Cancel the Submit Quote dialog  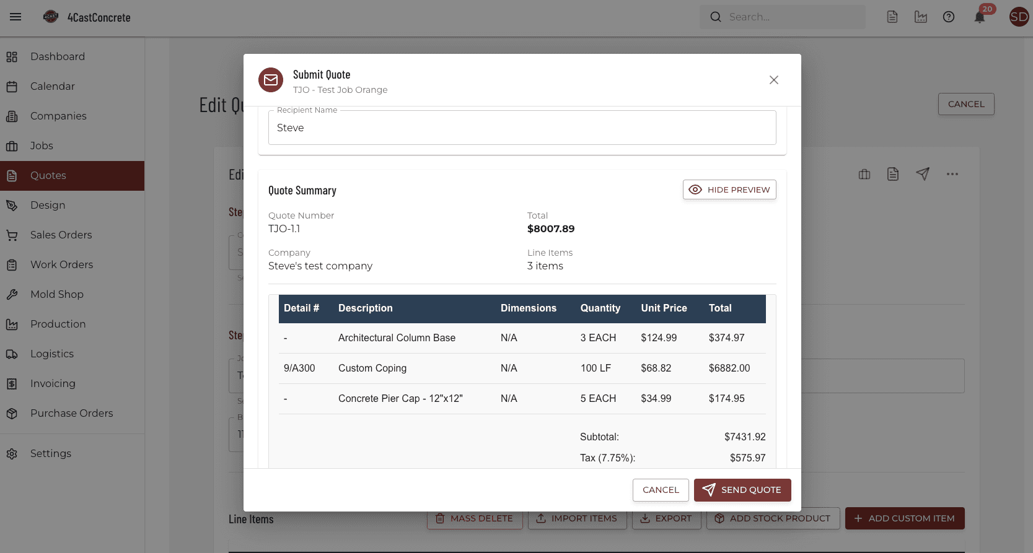(661, 490)
